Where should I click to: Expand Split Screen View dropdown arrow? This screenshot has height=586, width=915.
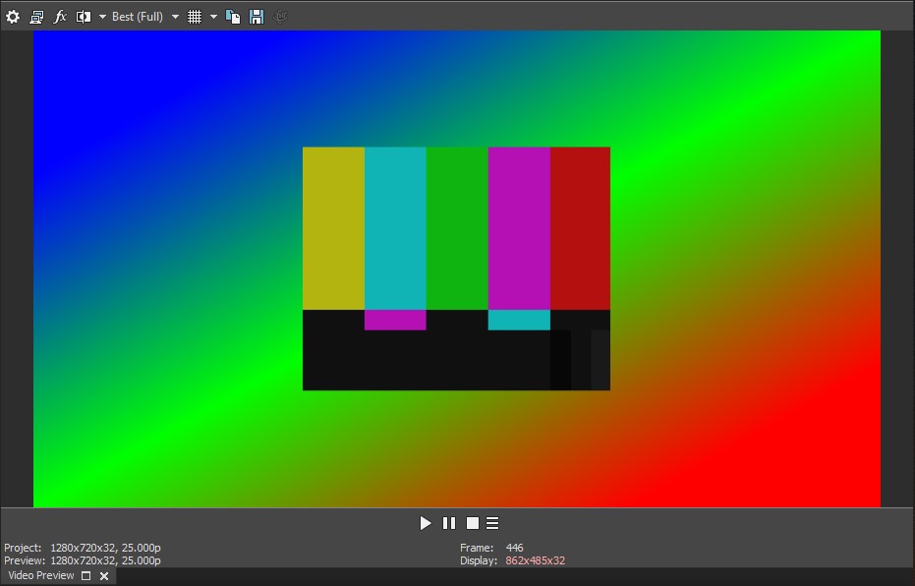[x=102, y=17]
